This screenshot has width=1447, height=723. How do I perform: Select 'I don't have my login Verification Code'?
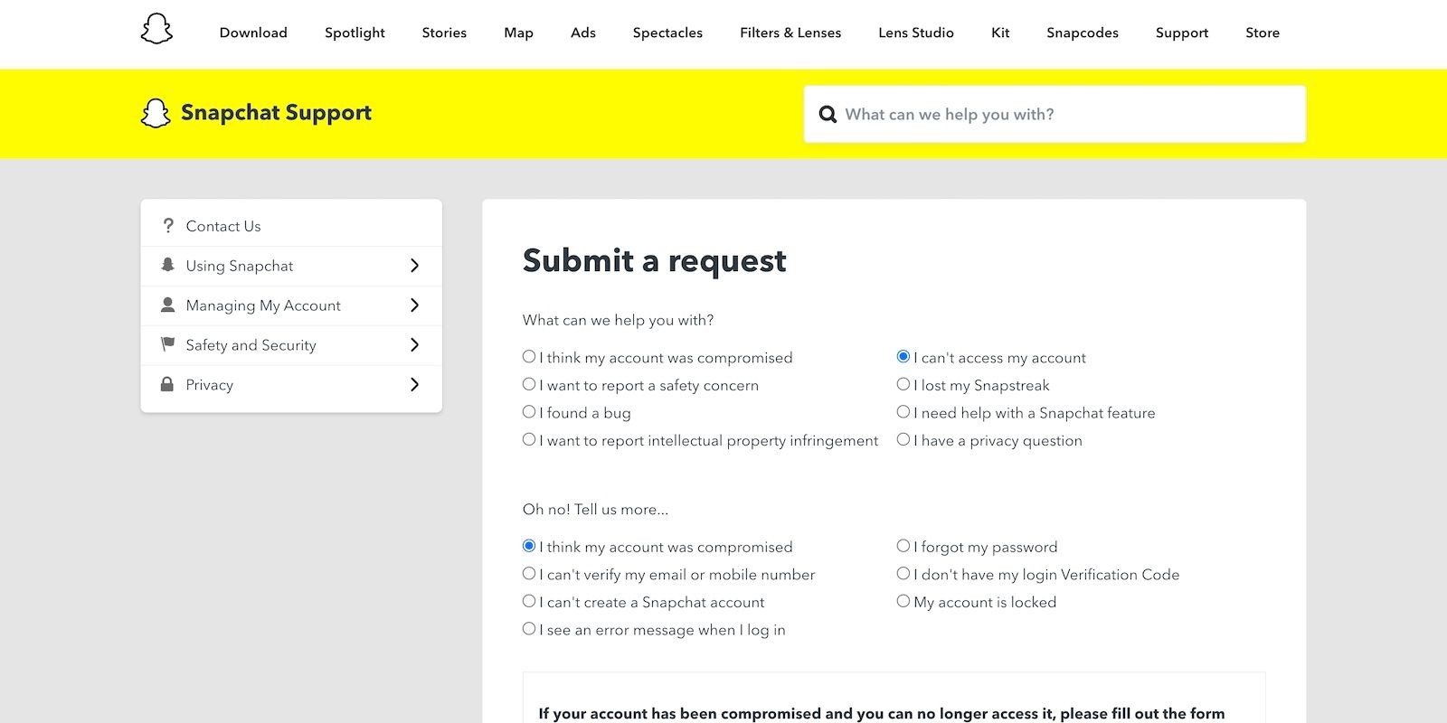click(903, 573)
